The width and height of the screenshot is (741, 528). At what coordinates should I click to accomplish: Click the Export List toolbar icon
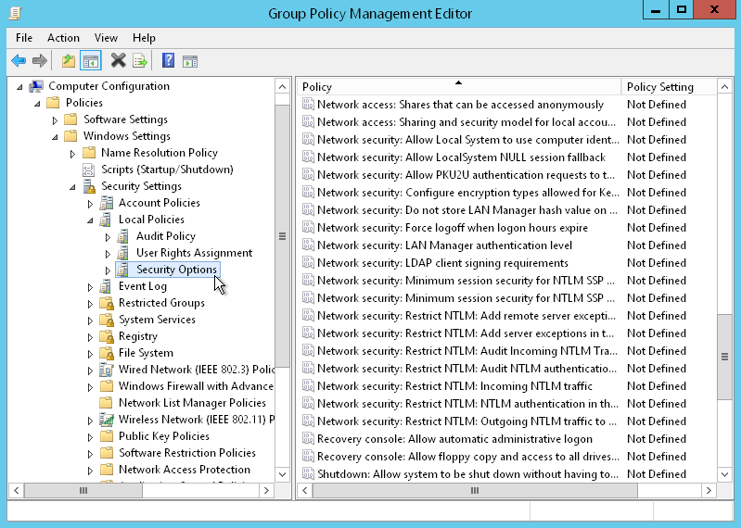pyautogui.click(x=140, y=61)
